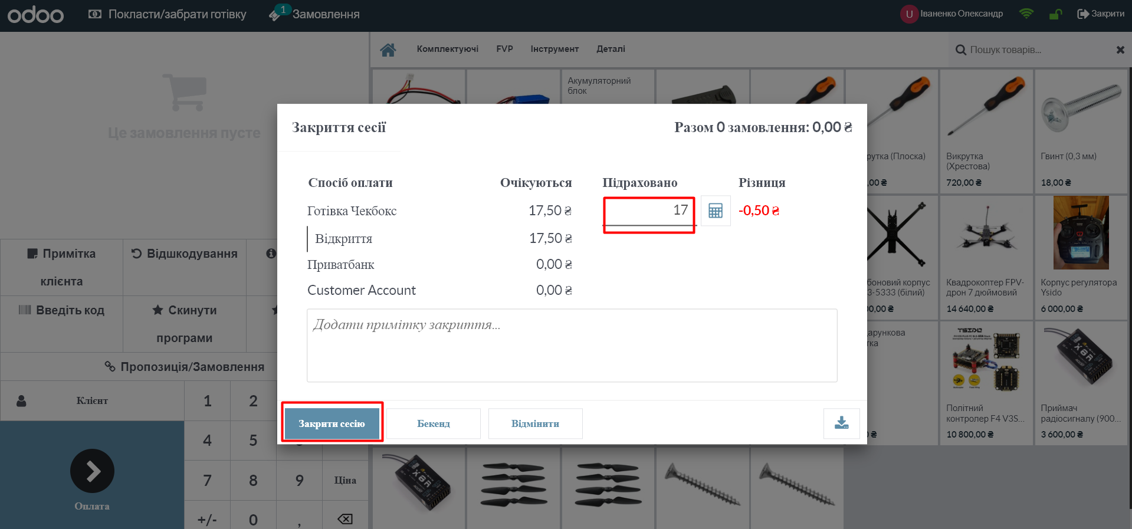This screenshot has height=529, width=1132.
Task: Open the cash count calculator icon
Action: (715, 211)
